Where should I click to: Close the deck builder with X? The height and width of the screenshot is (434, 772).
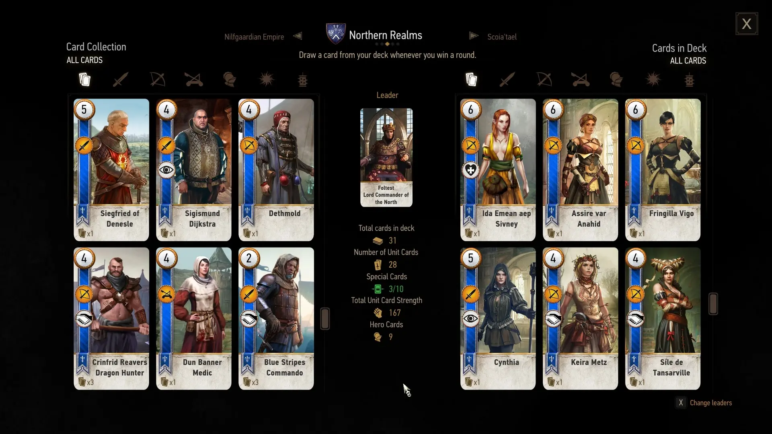point(747,24)
